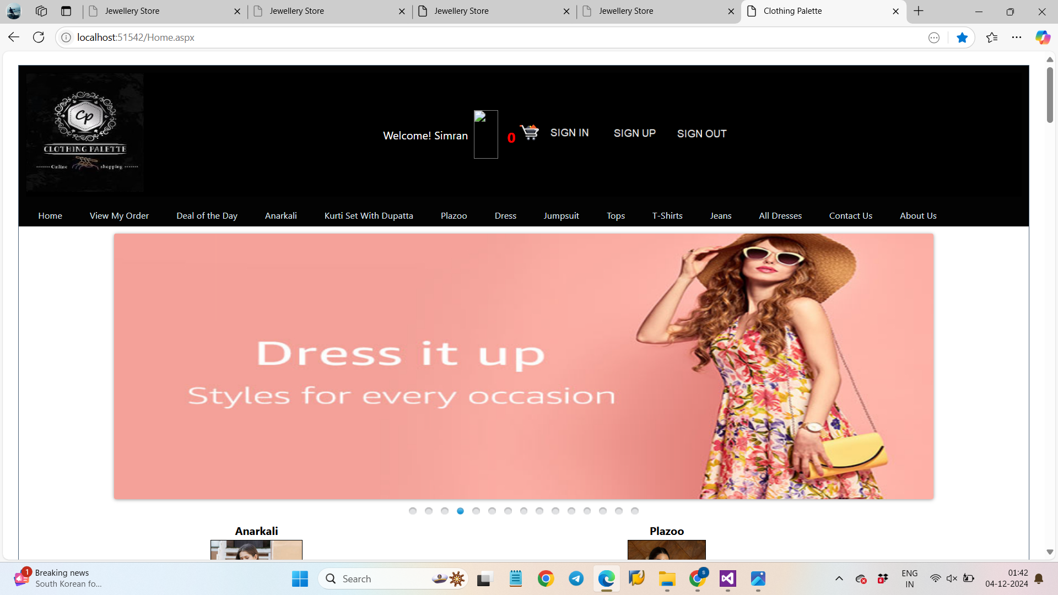Screen dimensions: 1058x595
Task: Open Copilot from the browser toolbar
Action: [x=1043, y=37]
